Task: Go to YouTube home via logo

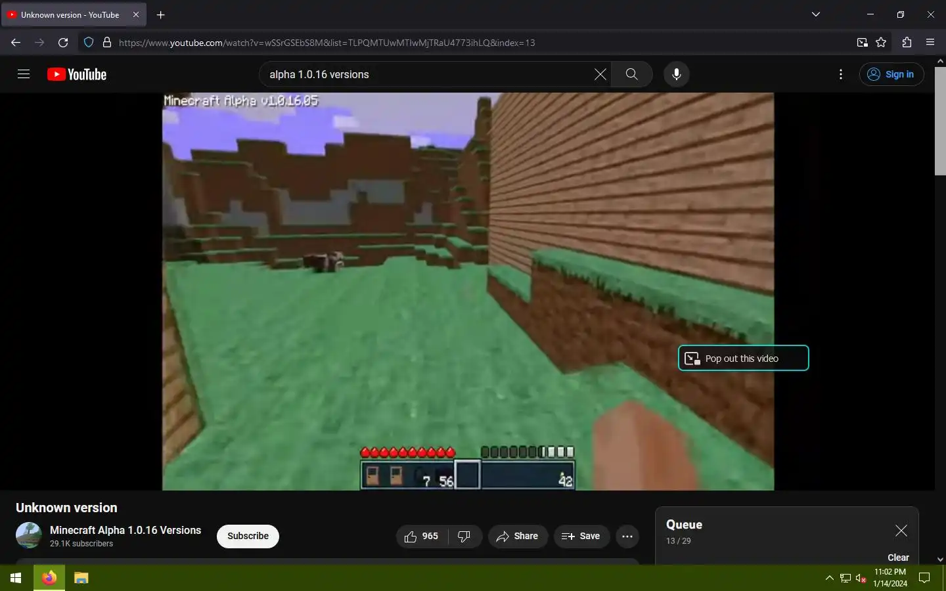Action: point(77,74)
